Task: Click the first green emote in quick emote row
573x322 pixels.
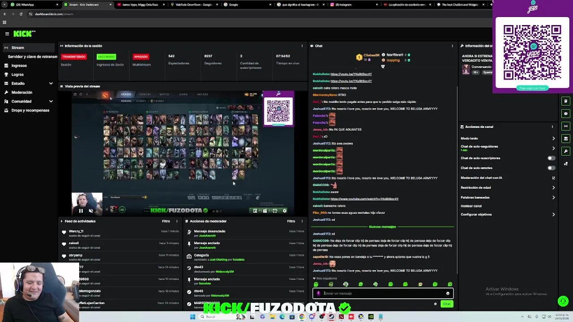Action: point(316,284)
